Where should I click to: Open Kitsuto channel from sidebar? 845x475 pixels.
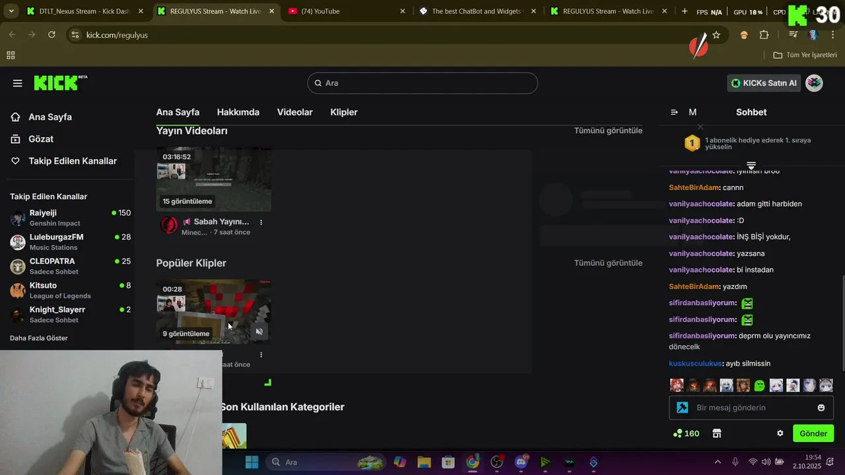pyautogui.click(x=70, y=290)
